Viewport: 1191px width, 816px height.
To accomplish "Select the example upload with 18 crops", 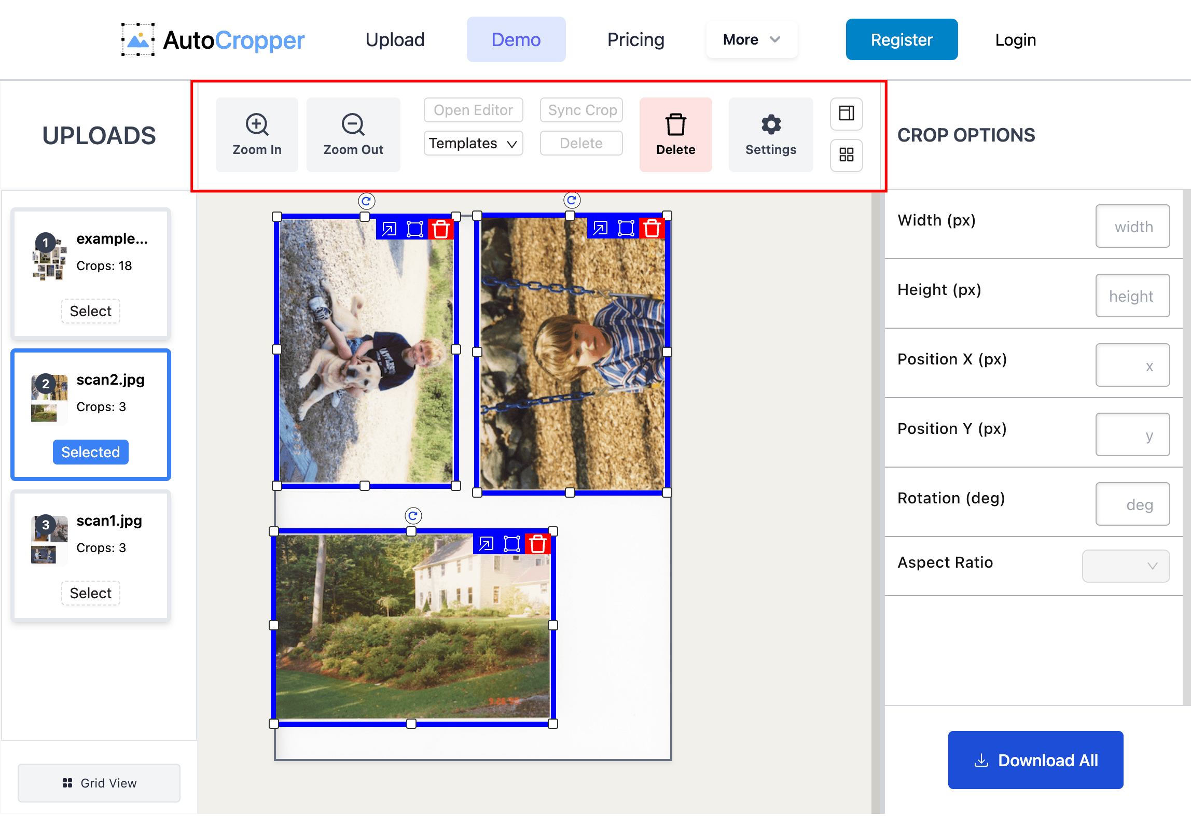I will point(90,311).
